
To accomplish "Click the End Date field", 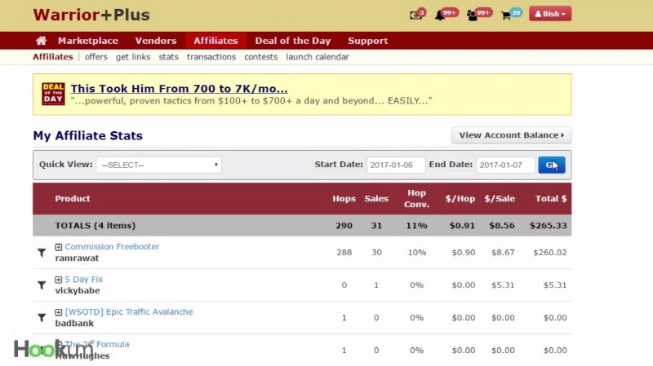I will pyautogui.click(x=505, y=165).
